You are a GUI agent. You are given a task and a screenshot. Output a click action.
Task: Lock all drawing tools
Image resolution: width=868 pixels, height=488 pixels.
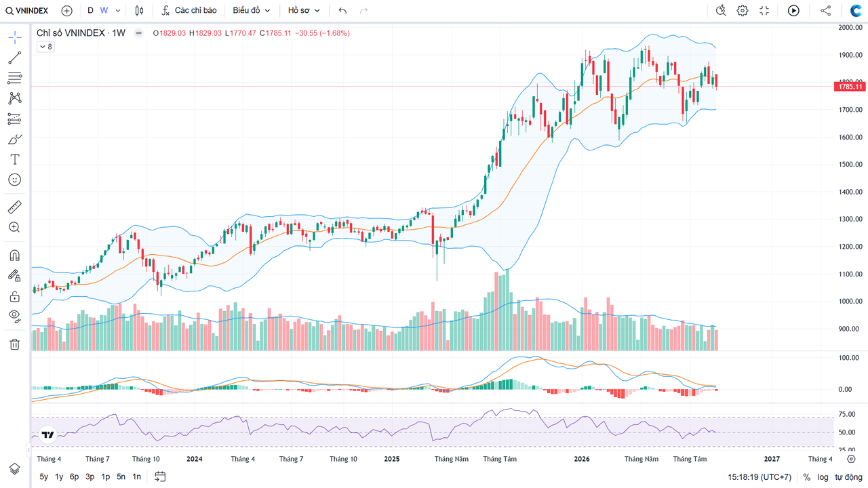pos(14,296)
